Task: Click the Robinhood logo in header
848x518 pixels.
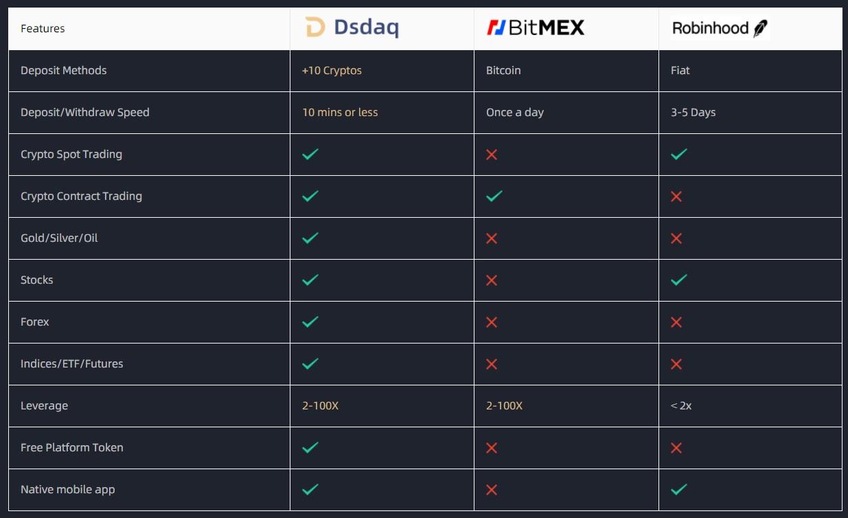Action: point(720,28)
